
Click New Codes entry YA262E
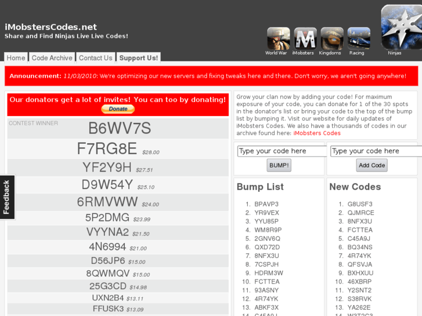click(359, 307)
